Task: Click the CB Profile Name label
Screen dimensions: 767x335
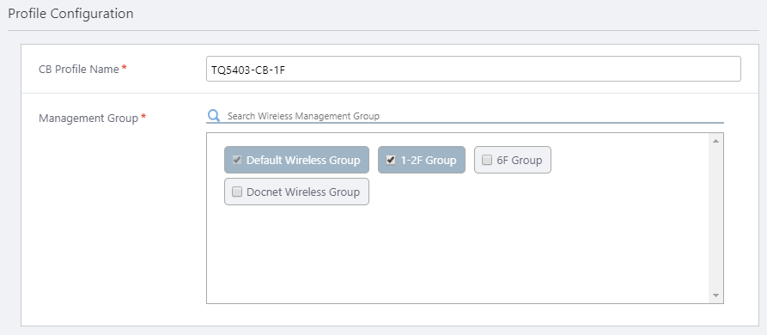Action: point(79,70)
